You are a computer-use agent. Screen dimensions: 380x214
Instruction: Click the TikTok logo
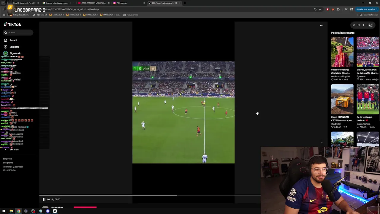pos(12,24)
